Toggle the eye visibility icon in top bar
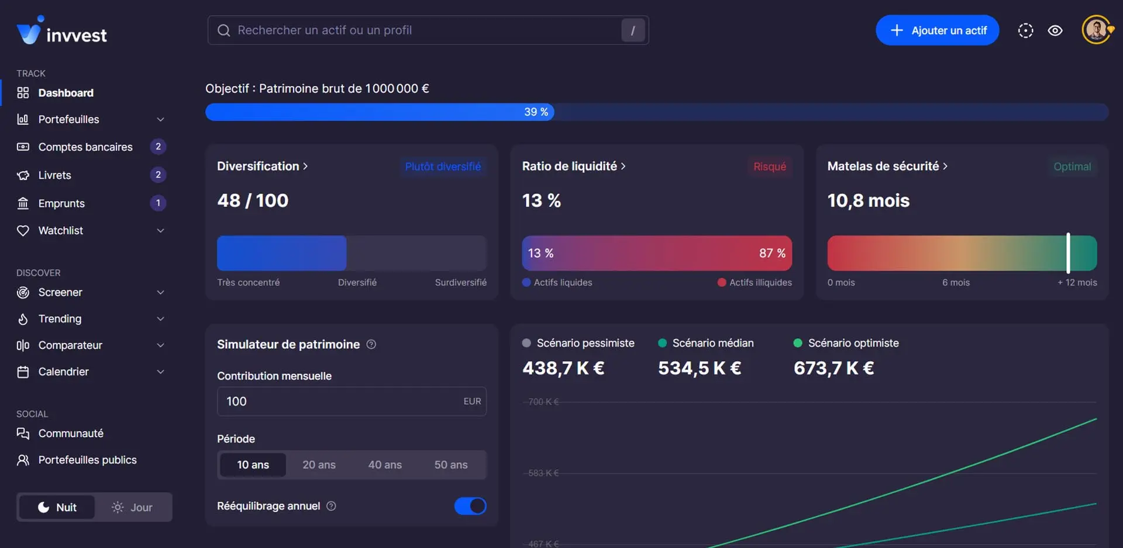This screenshot has height=548, width=1123. [x=1055, y=30]
